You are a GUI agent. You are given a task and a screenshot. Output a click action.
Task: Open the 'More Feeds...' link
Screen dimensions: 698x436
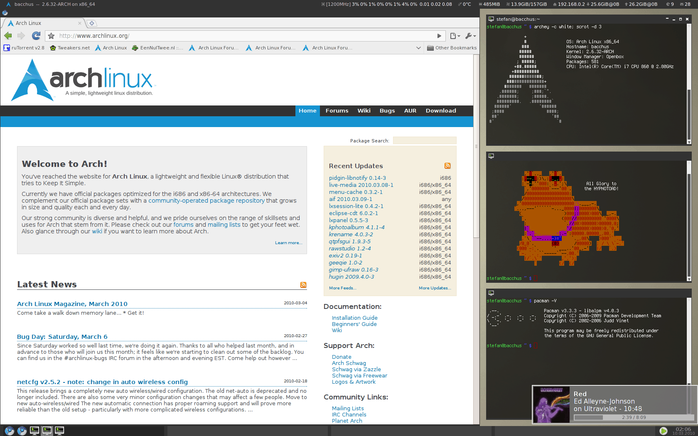click(x=342, y=288)
